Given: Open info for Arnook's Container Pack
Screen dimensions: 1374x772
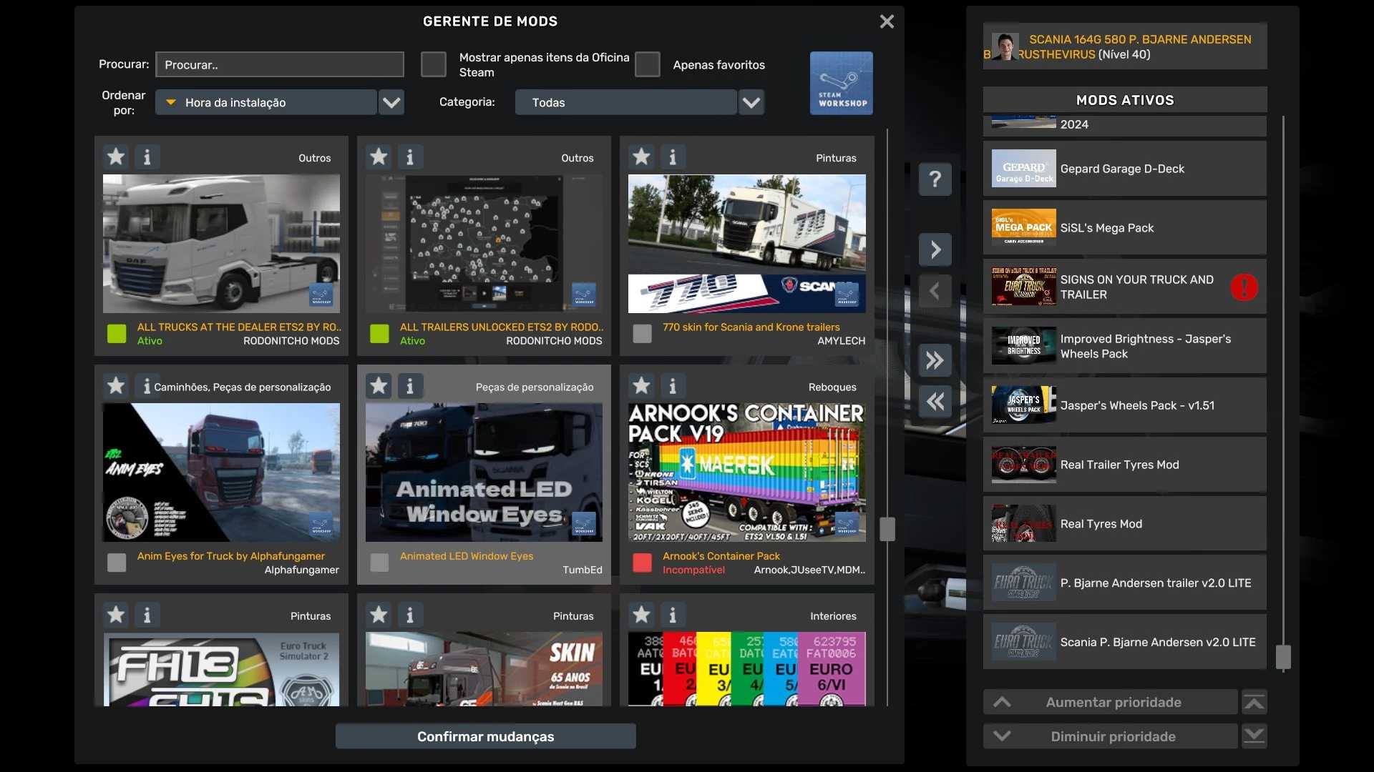Looking at the screenshot, I should (x=672, y=387).
